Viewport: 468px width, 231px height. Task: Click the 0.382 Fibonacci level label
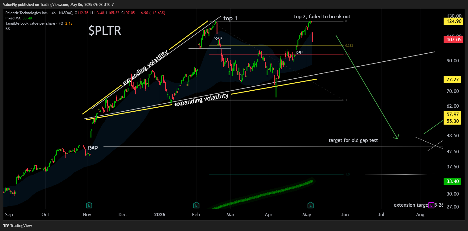349,46
